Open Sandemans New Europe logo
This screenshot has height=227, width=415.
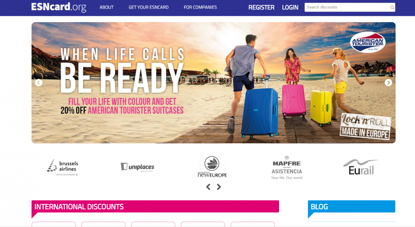212,167
